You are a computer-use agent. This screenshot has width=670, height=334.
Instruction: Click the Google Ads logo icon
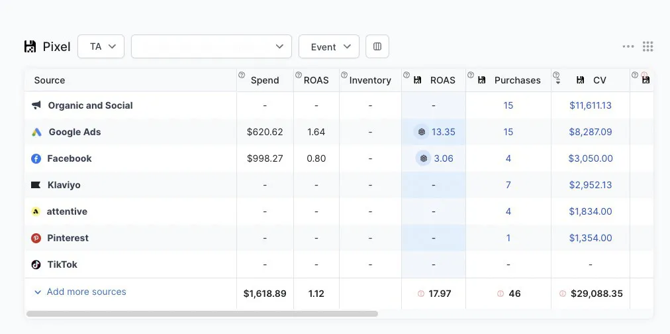tap(36, 132)
